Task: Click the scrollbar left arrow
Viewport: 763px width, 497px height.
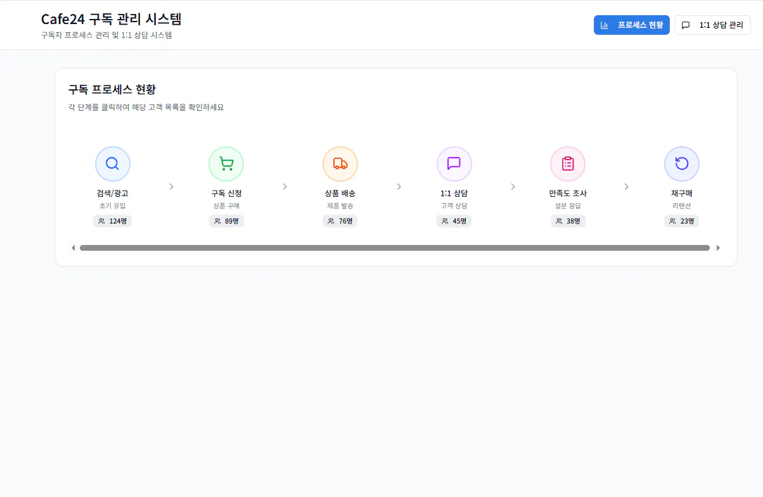Action: [73, 248]
